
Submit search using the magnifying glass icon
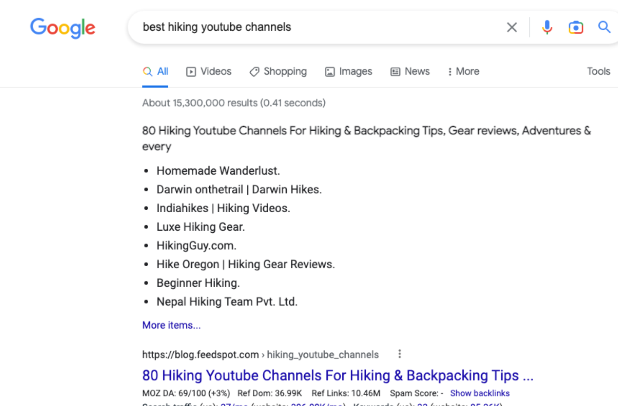coord(604,27)
